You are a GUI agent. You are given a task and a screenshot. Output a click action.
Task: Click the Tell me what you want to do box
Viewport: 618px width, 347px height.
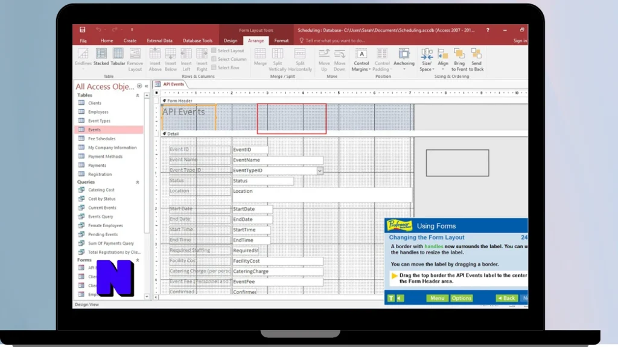click(x=332, y=40)
